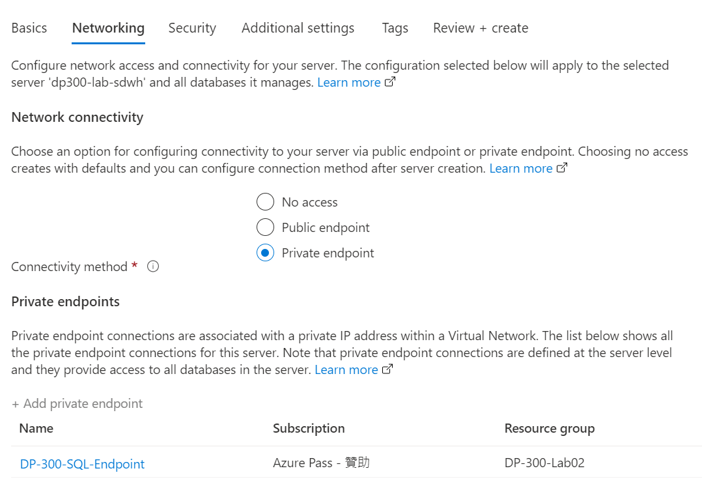The width and height of the screenshot is (702, 490).
Task: Open Learn more link in Private endpoints section
Action: click(346, 369)
